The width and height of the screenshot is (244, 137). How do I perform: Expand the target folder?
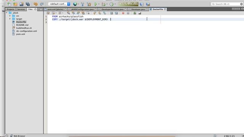click(10, 19)
